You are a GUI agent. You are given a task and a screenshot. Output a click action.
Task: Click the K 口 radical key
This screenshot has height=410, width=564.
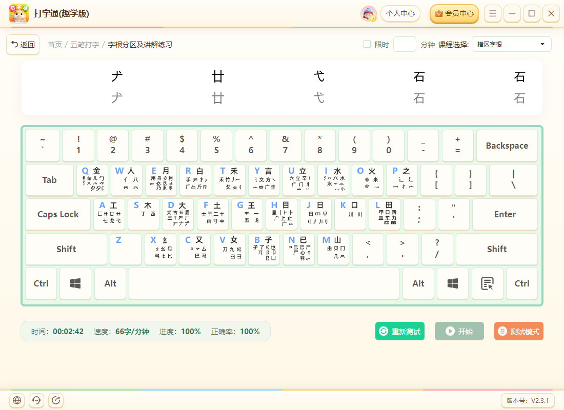click(350, 214)
